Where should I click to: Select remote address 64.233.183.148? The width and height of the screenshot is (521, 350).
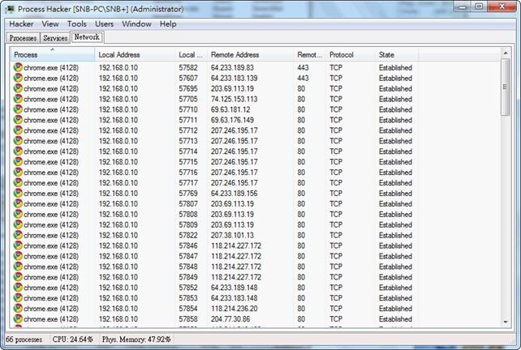234,298
